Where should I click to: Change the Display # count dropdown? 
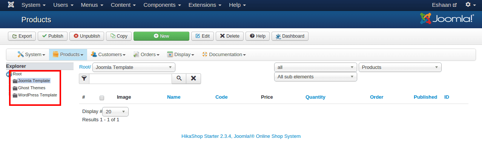tap(115, 112)
